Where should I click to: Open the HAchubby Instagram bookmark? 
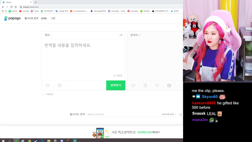tap(133, 11)
